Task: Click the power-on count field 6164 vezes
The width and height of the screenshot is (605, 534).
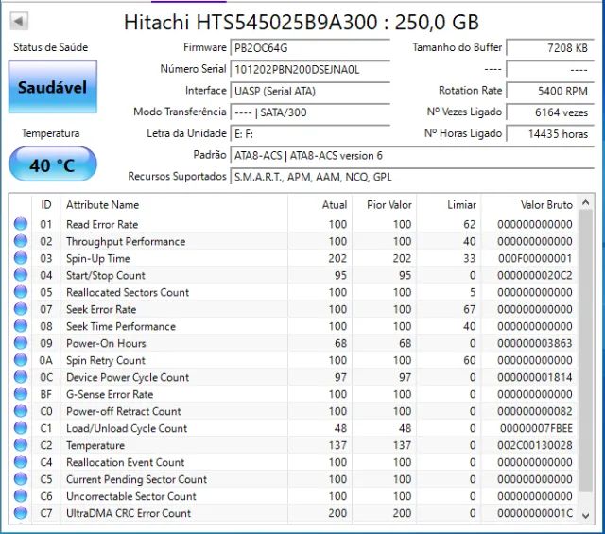Action: pyautogui.click(x=550, y=112)
